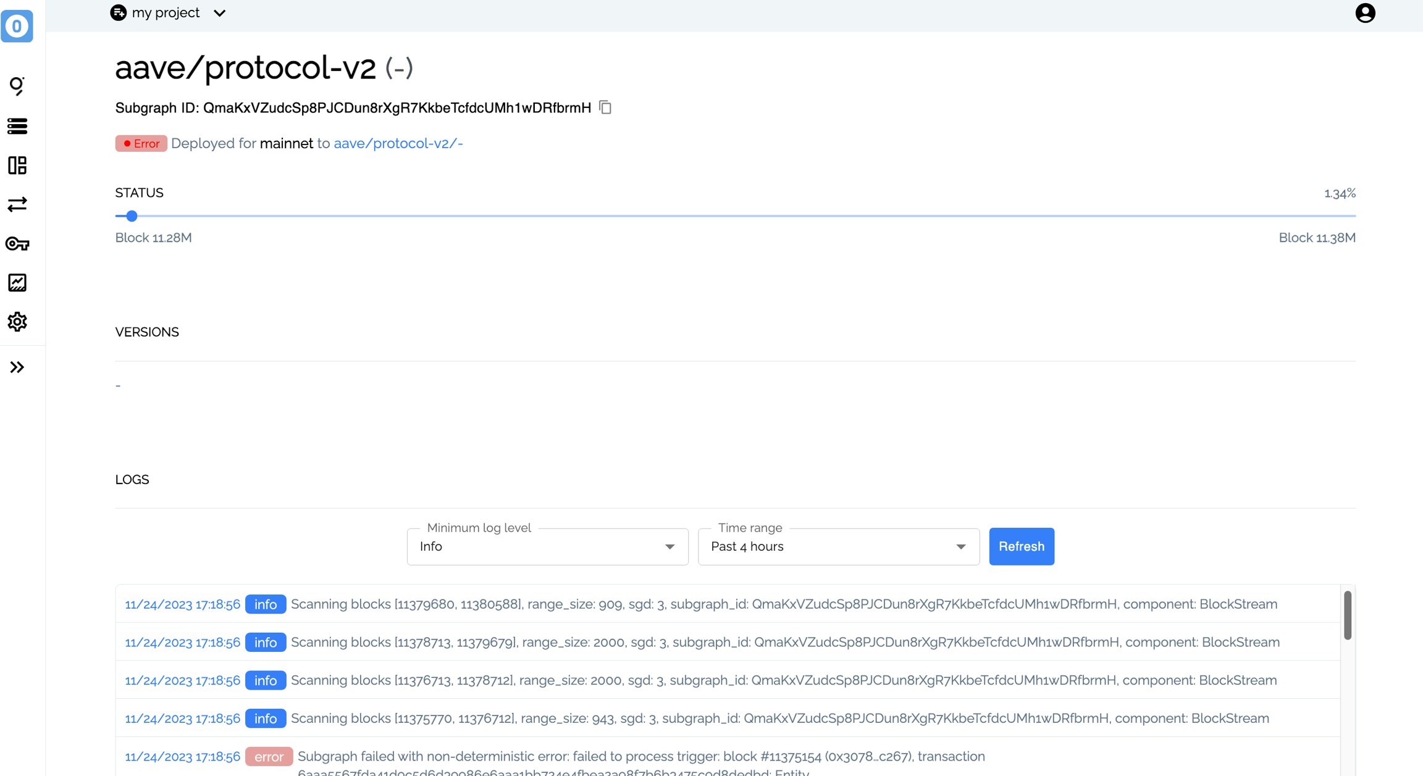Click the red Error status badge
This screenshot has width=1423, height=776.
[x=141, y=143]
